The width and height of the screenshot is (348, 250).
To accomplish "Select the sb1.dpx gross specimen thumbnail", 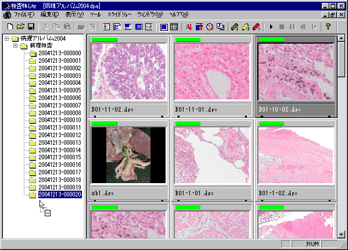I will [128, 155].
